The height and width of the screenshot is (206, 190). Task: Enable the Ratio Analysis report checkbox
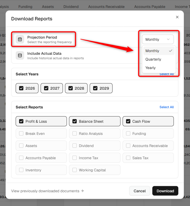(x=75, y=134)
